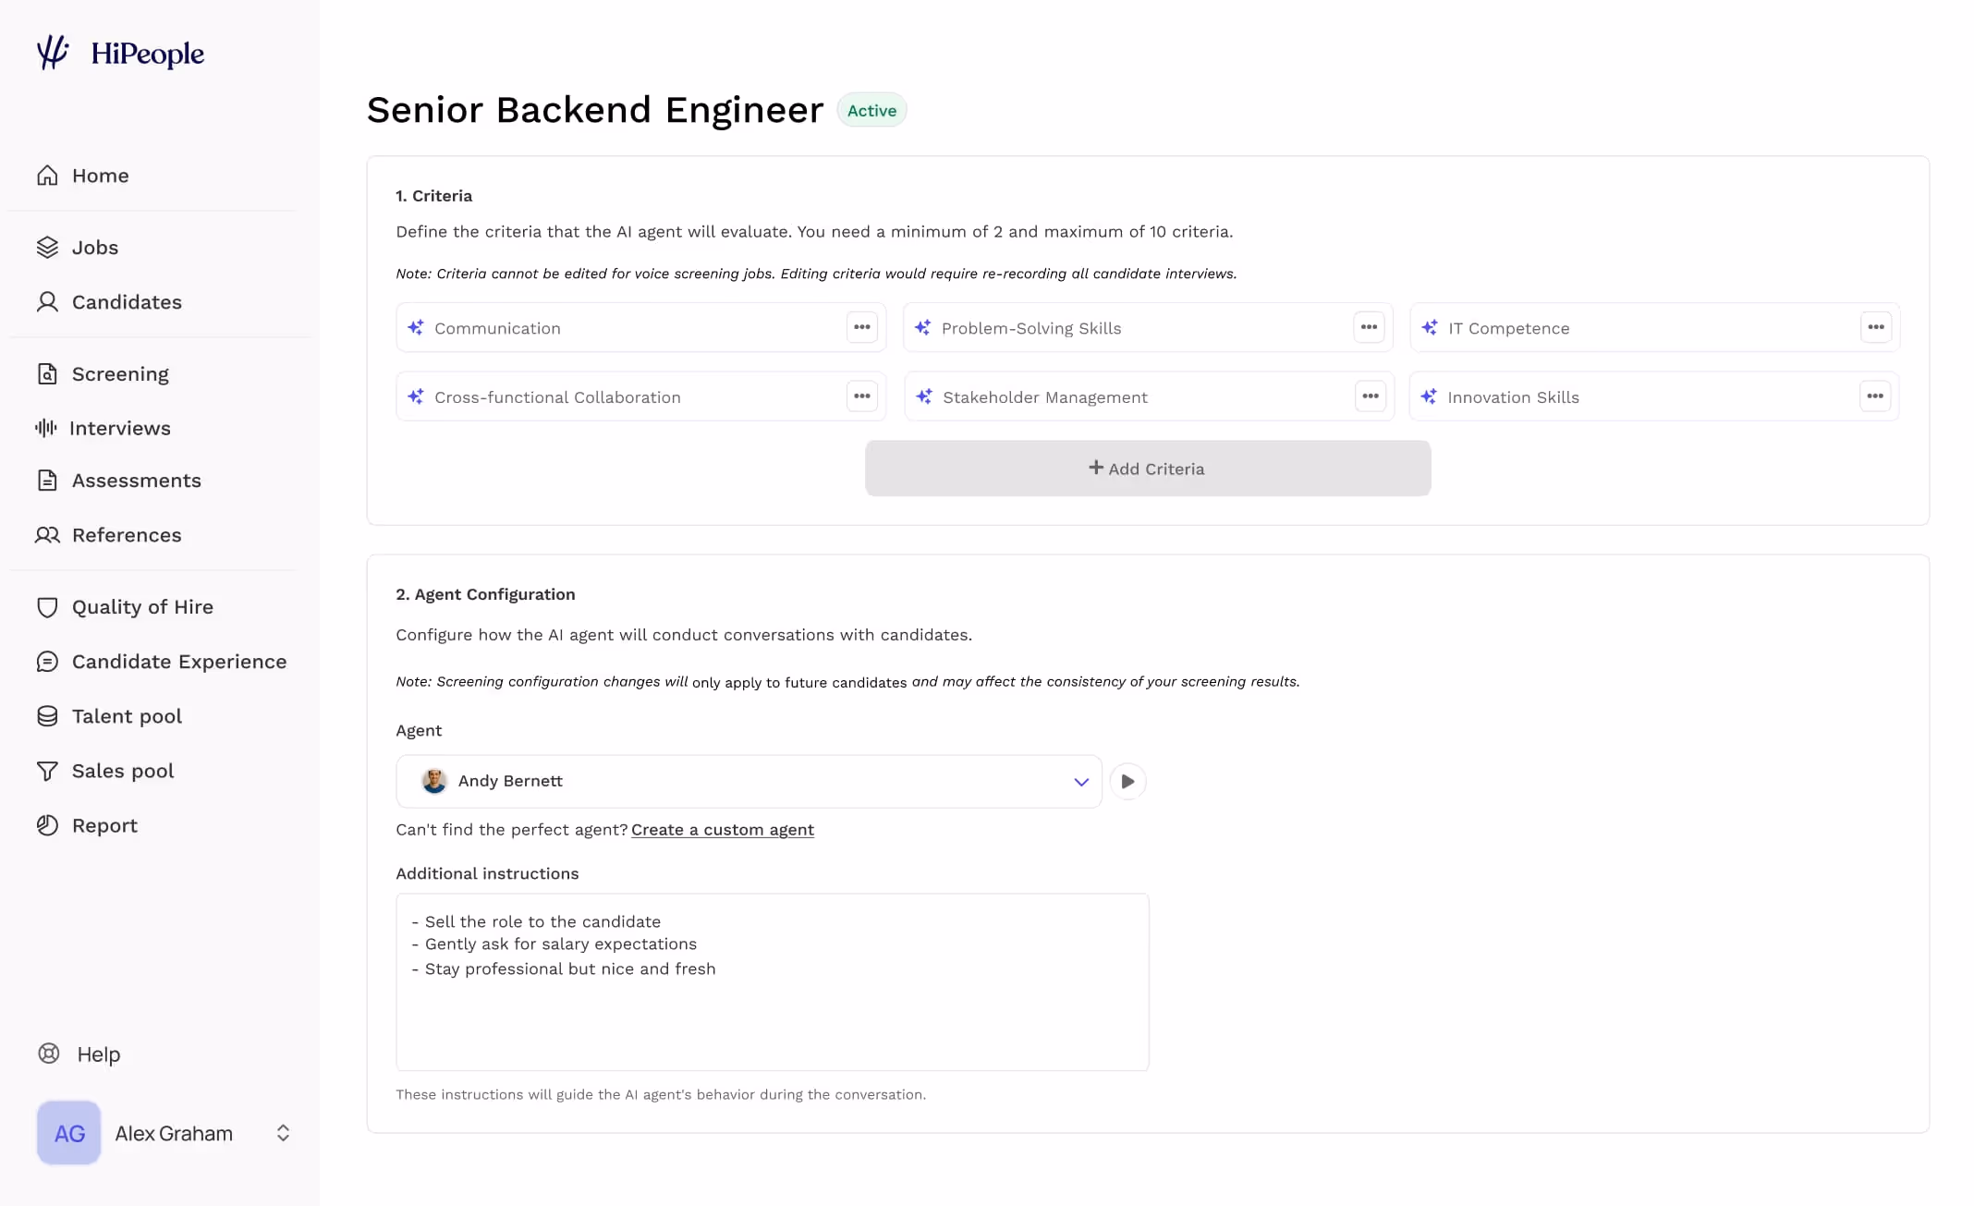This screenshot has height=1206, width=1974.
Task: Open the Screening section in the sidebar
Action: coord(120,373)
